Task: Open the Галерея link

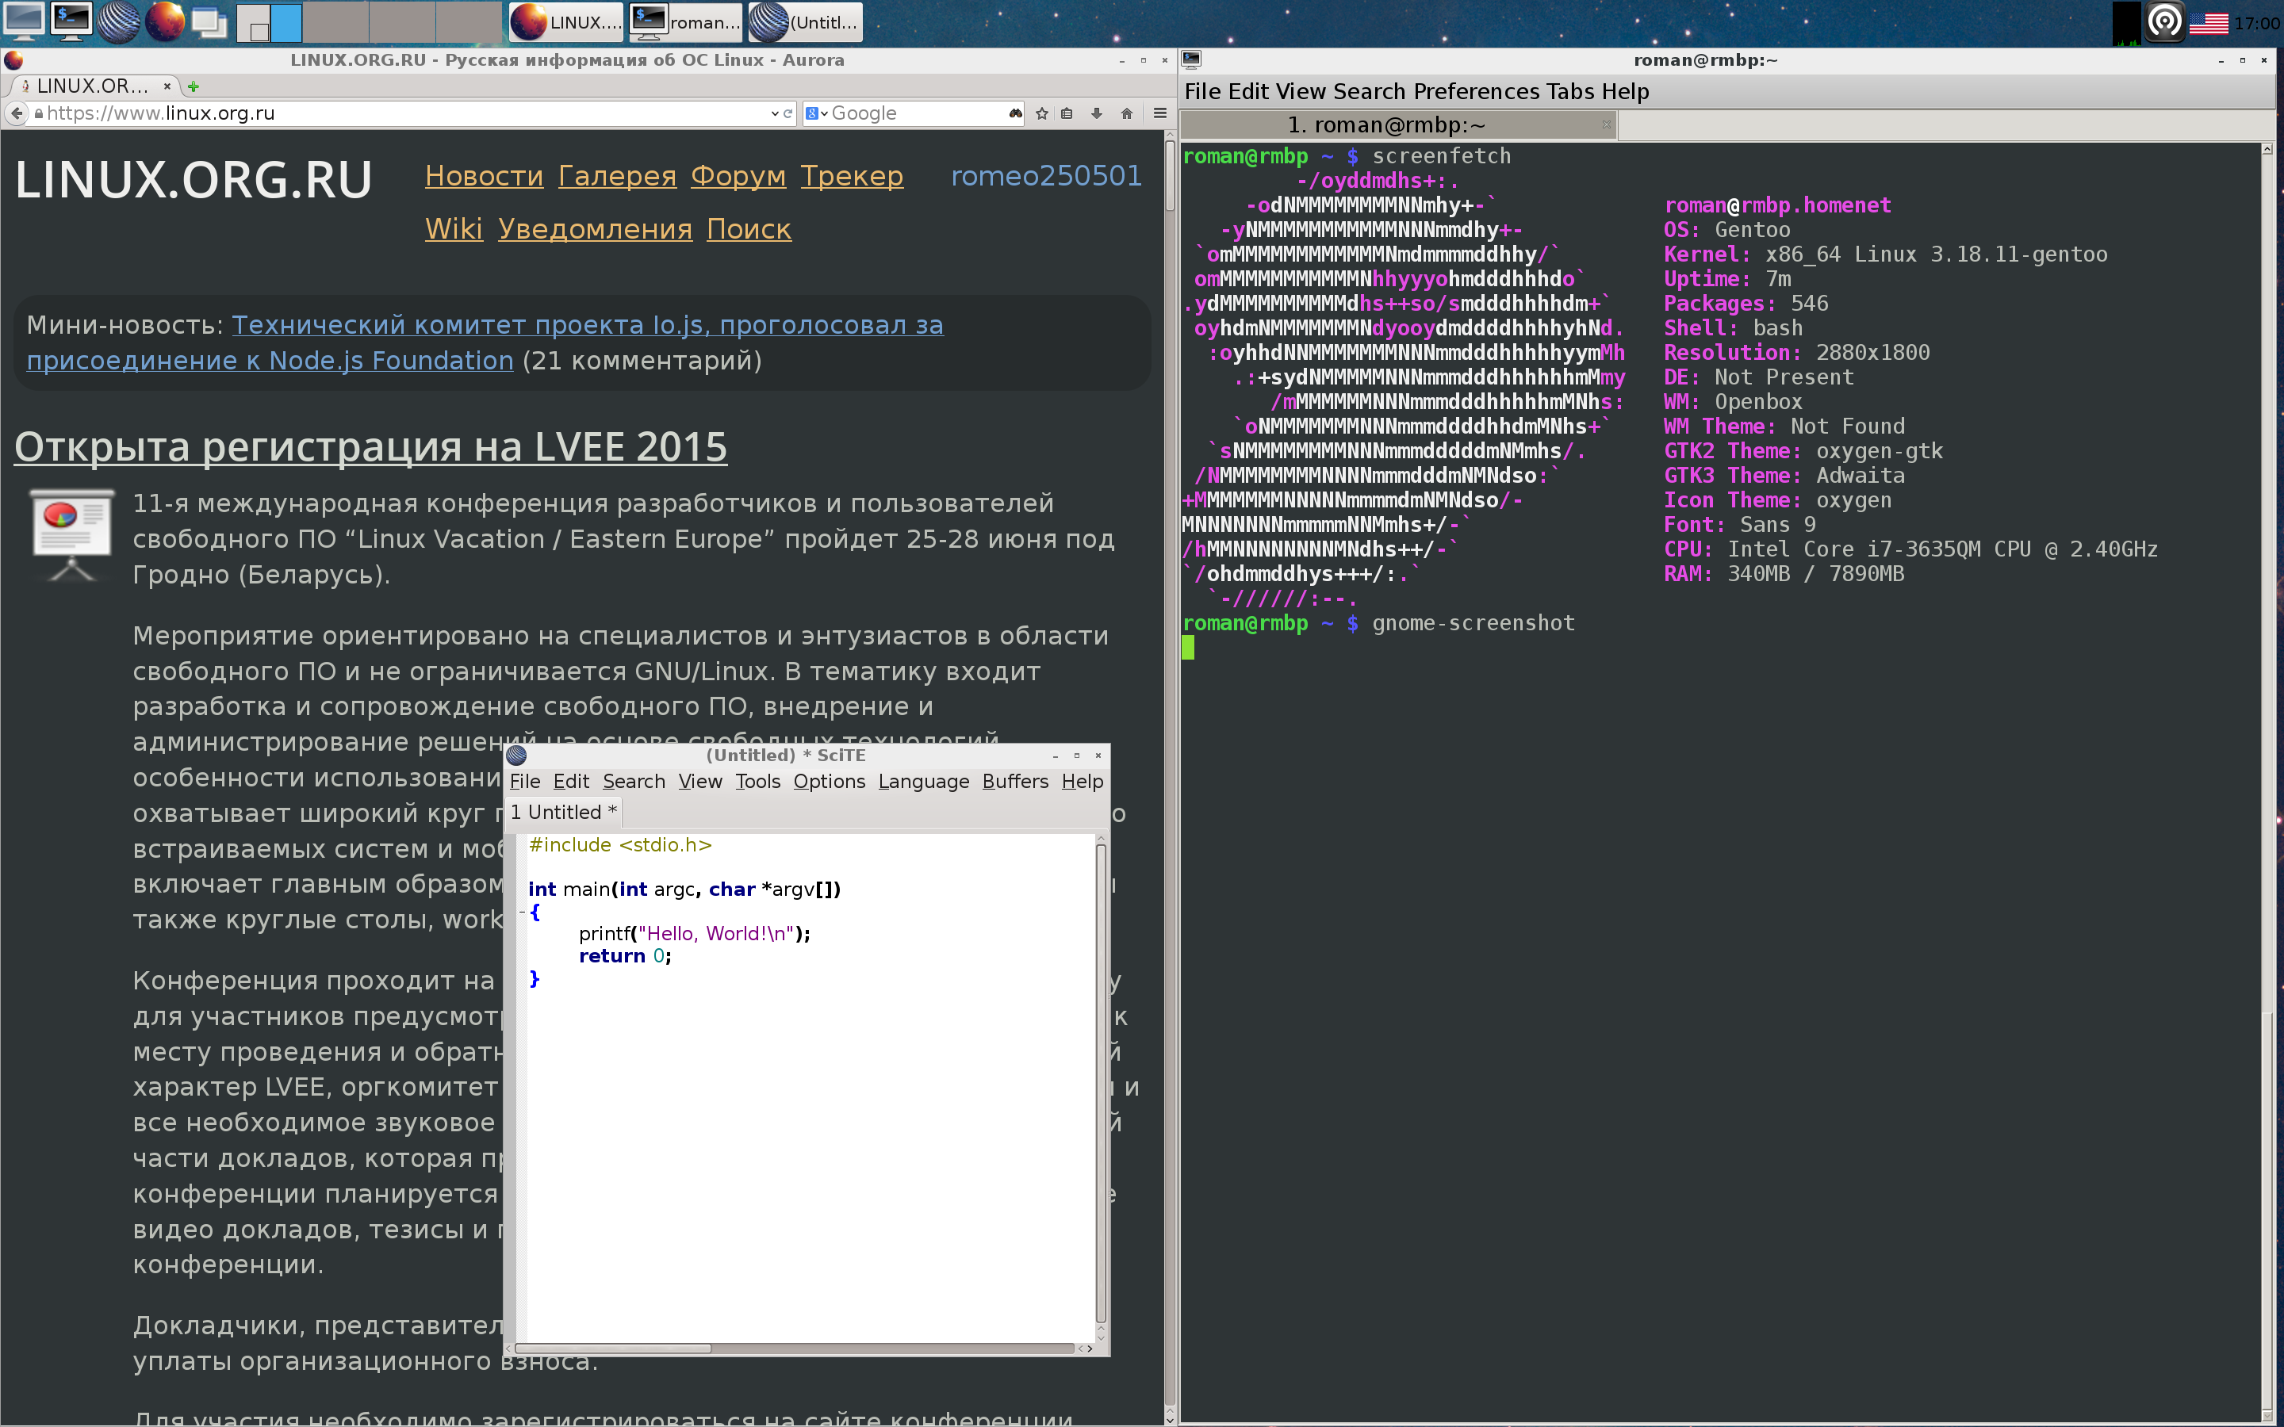Action: 617,175
